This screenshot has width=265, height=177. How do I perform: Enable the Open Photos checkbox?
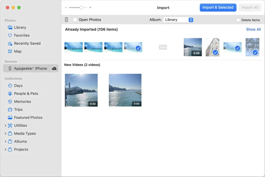(75, 20)
